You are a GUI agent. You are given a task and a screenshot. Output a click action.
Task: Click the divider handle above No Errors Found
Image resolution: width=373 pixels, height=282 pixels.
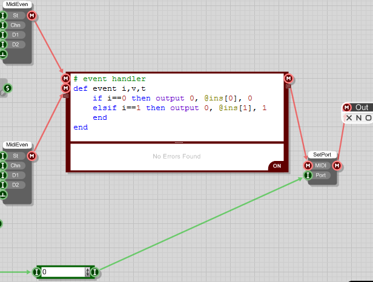coord(178,142)
